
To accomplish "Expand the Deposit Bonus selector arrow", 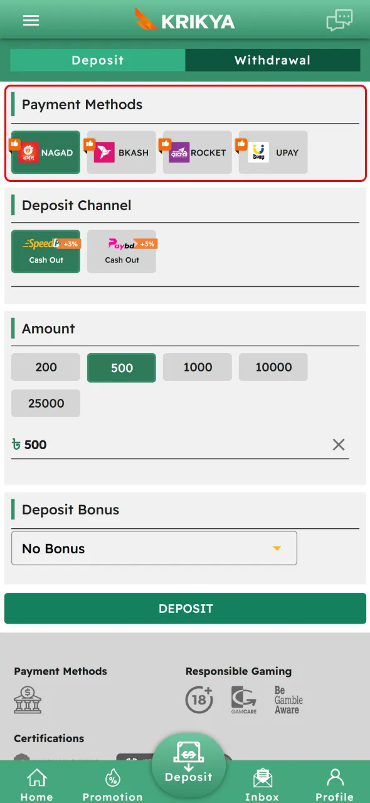I will (277, 548).
